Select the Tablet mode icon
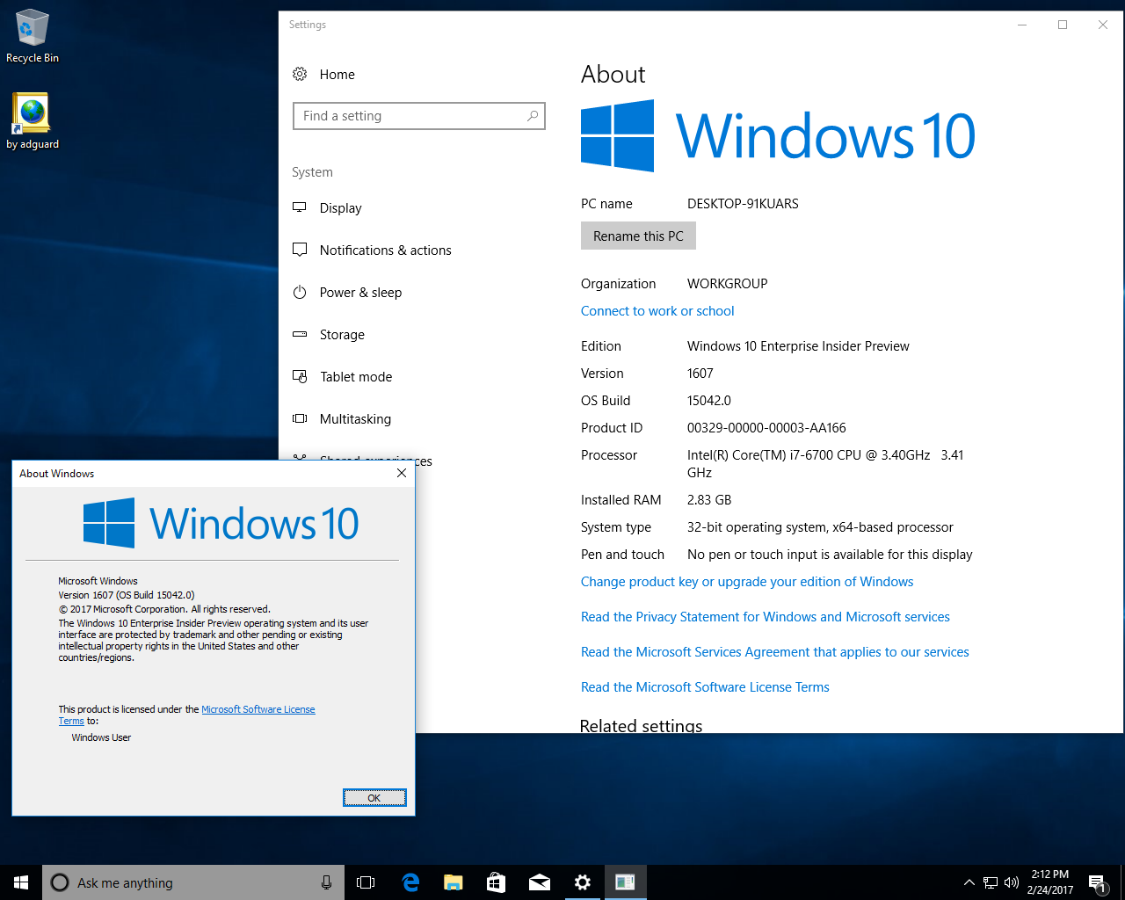Screen dimensions: 1125x900 coord(300,376)
